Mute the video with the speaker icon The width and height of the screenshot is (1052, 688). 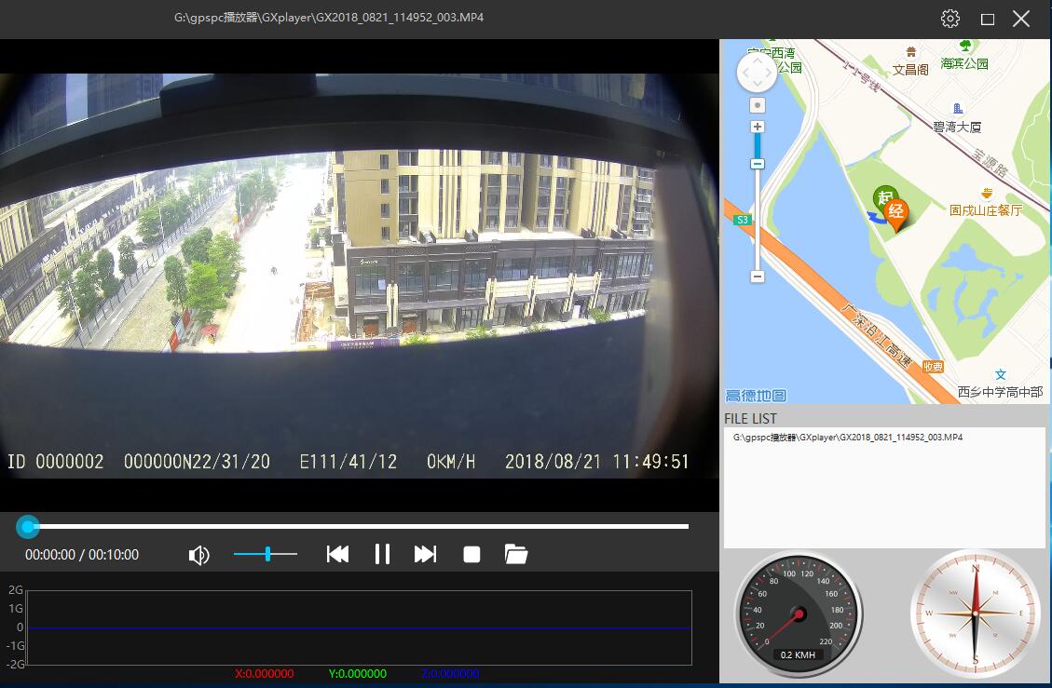(x=198, y=555)
